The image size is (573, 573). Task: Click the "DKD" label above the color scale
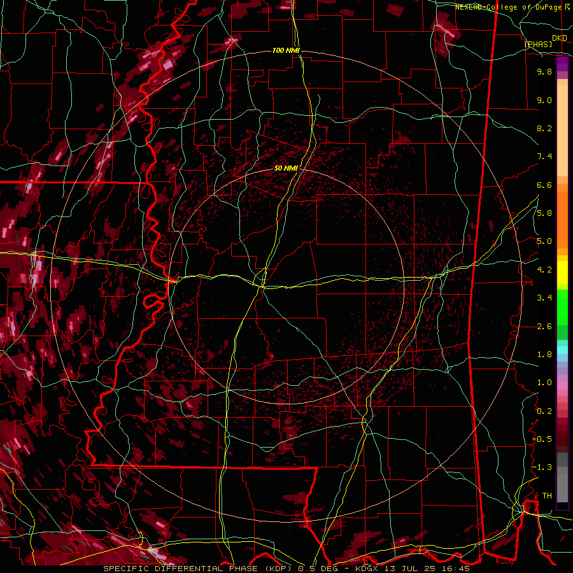coord(560,38)
